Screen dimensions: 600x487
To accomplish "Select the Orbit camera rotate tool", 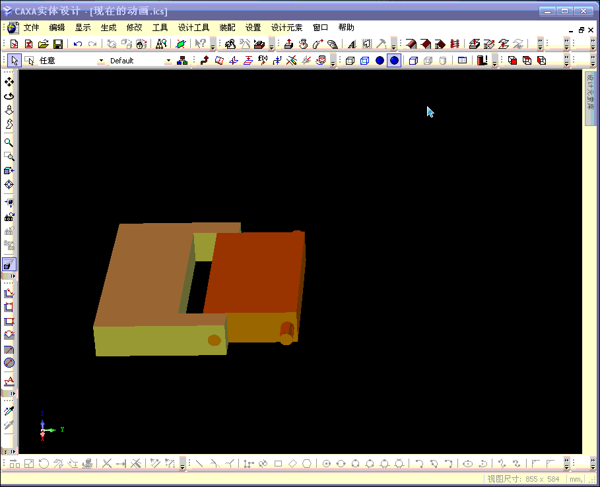I will coord(9,96).
